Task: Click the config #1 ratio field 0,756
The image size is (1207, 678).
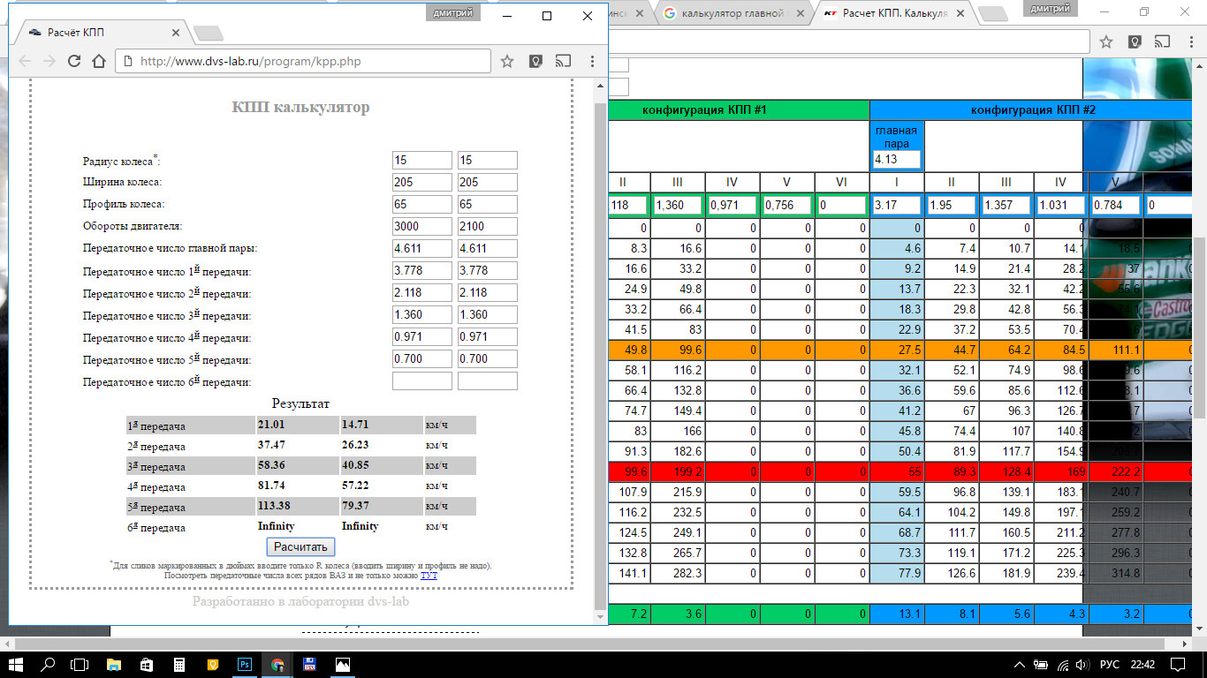Action: [x=787, y=205]
